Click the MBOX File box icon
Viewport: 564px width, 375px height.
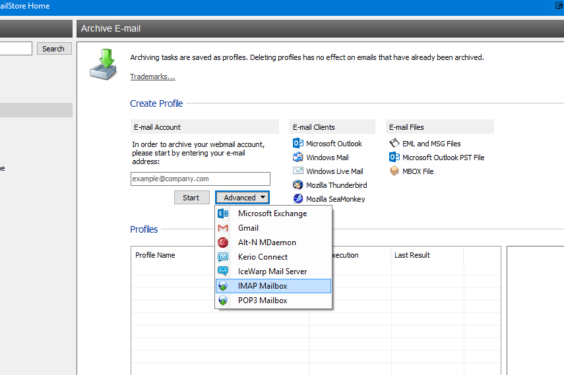tap(394, 171)
